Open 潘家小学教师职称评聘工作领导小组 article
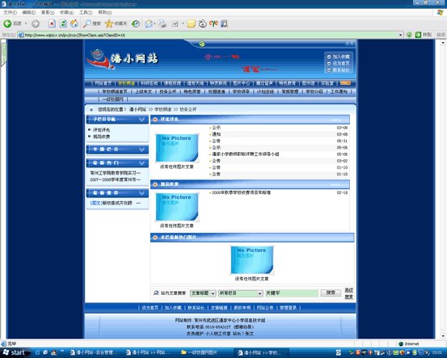Image resolution: width=447 pixels, height=358 pixels. (246, 154)
